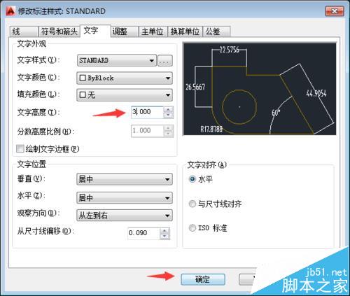
Task: Open the 文字颜色 ByBlock dropdown
Action: coord(125,78)
